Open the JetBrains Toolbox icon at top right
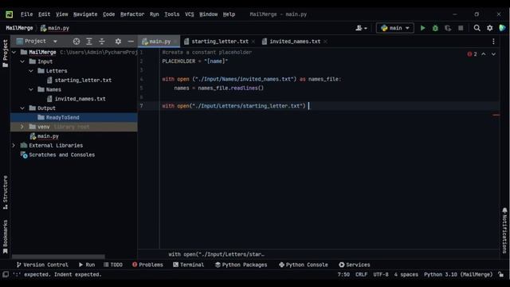Image resolution: width=510 pixels, height=287 pixels. [502, 28]
